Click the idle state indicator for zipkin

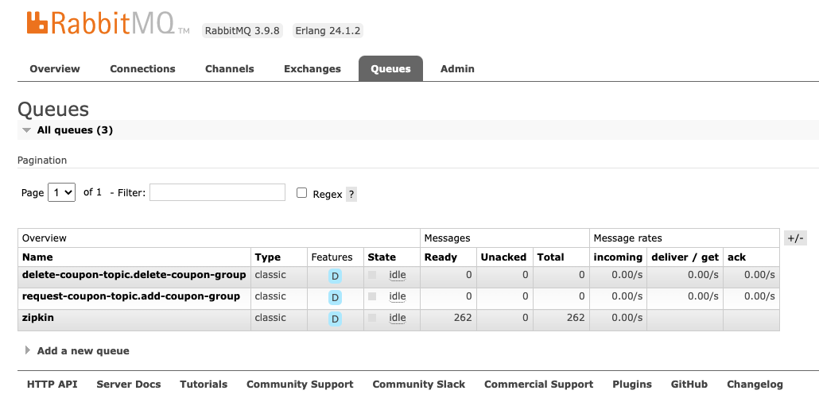coord(397,318)
